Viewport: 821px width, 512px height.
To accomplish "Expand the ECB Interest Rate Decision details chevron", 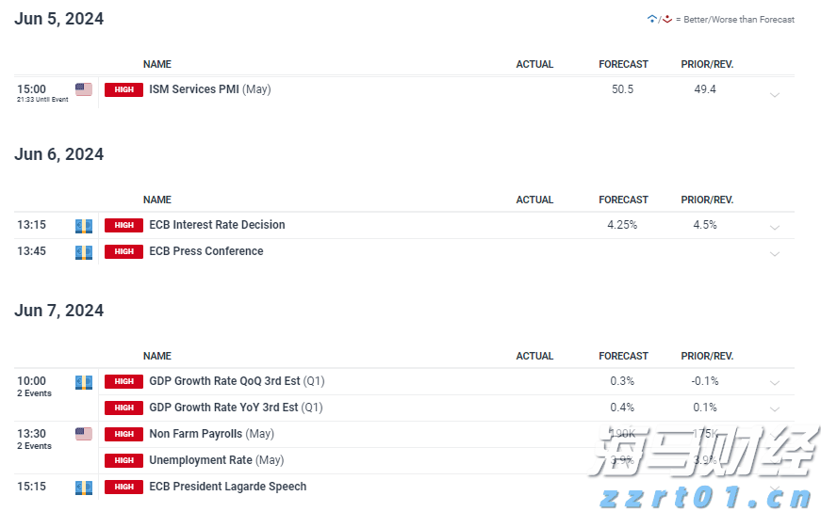I will 774,228.
